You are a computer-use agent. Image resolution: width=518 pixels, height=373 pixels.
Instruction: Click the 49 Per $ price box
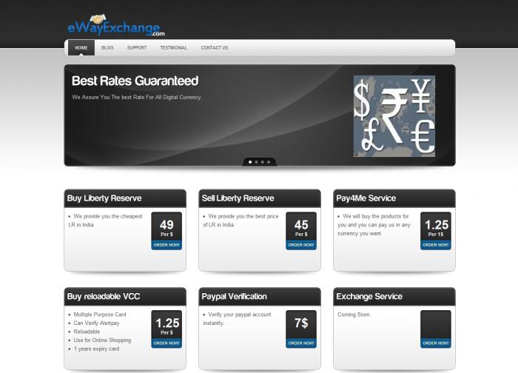point(166,227)
